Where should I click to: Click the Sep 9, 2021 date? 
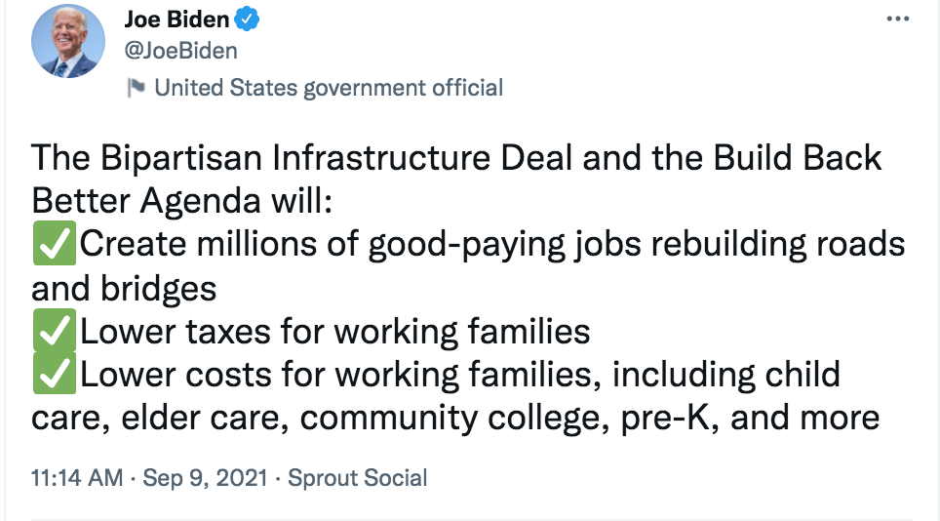pyautogui.click(x=205, y=478)
